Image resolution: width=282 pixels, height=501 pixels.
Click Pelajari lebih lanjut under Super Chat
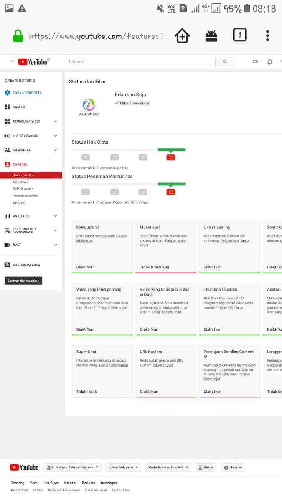click(114, 365)
